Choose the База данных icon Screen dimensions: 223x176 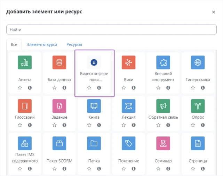tap(59, 62)
